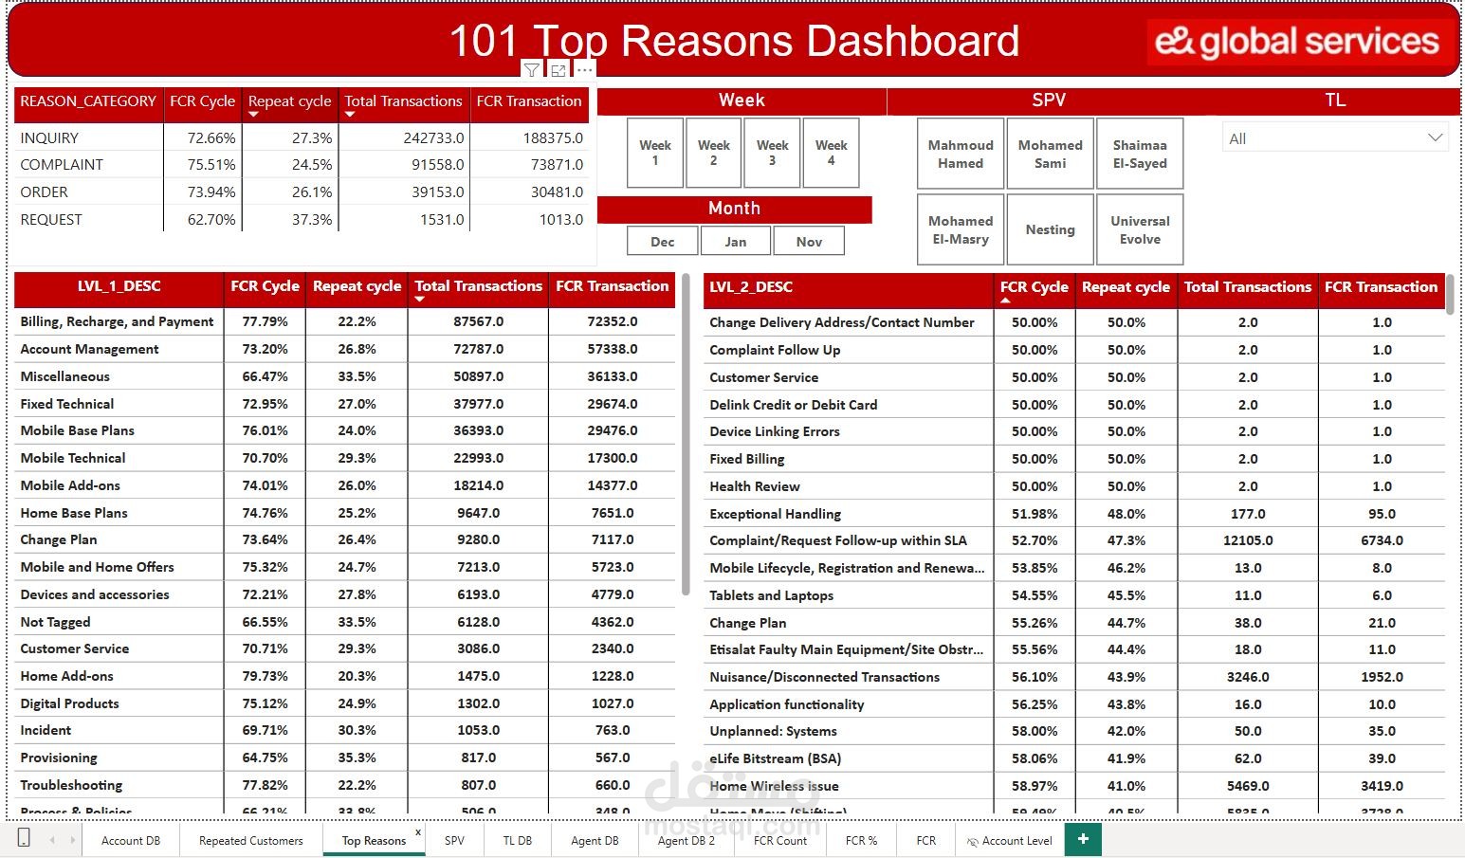Click the e& global services logo
Screen dimensions: 1465x858
tap(1297, 43)
